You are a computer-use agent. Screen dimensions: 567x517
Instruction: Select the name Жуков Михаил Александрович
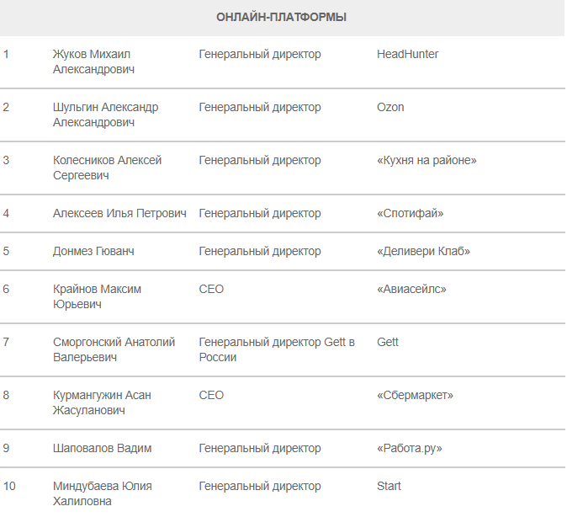coord(93,61)
